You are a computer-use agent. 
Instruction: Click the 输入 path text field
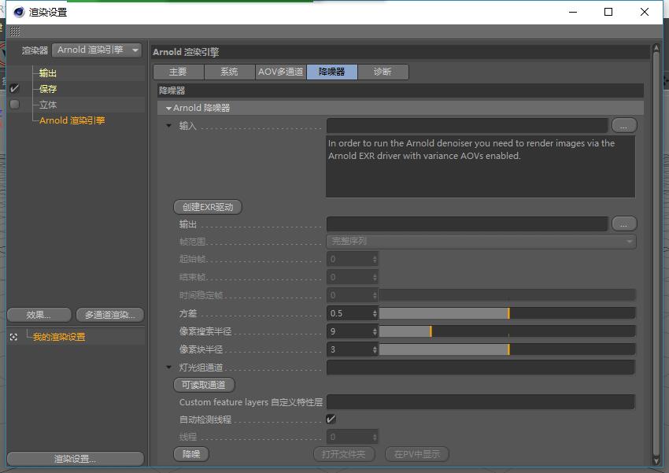(468, 126)
